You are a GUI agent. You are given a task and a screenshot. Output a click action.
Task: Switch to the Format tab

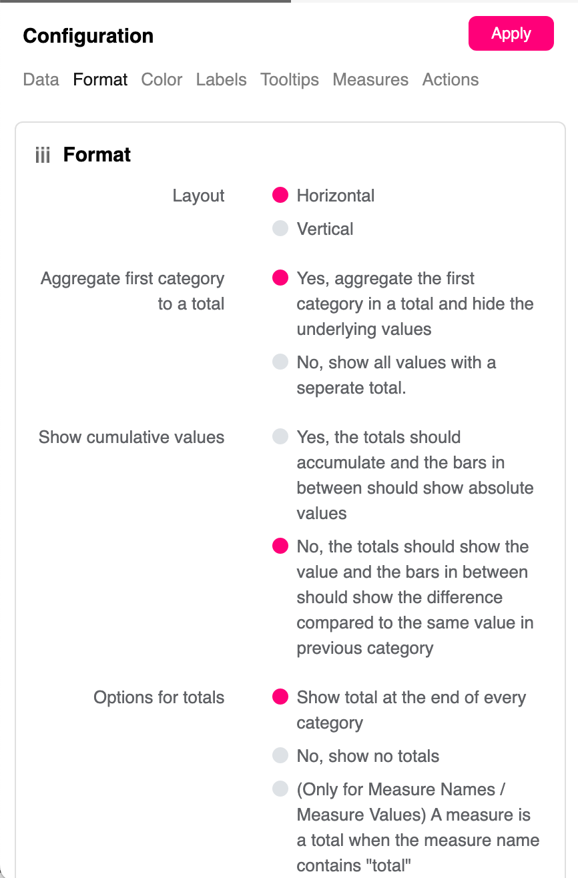(x=100, y=80)
